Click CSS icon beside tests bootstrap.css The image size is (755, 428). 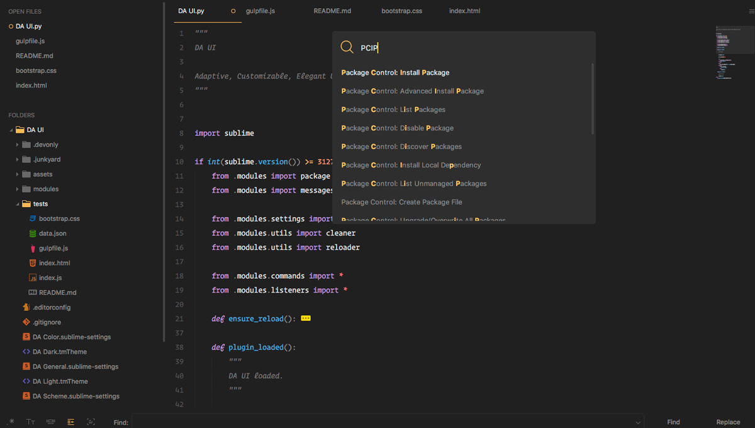[x=33, y=218]
